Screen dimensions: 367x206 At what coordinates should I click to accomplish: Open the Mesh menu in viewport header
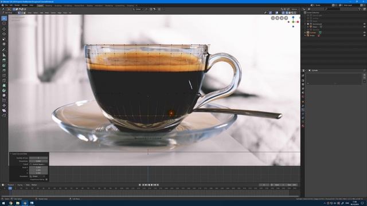pyautogui.click(x=47, y=13)
